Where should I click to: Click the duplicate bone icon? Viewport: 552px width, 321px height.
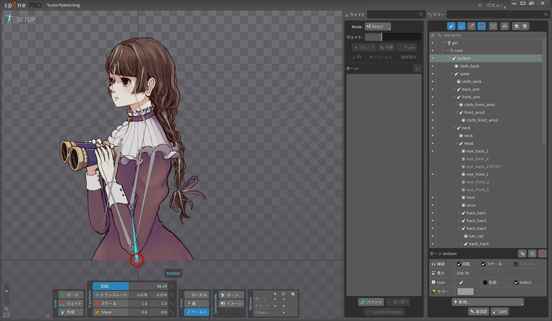click(522, 254)
